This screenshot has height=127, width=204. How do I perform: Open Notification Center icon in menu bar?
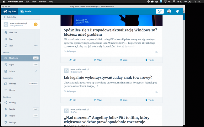pos(199,2)
